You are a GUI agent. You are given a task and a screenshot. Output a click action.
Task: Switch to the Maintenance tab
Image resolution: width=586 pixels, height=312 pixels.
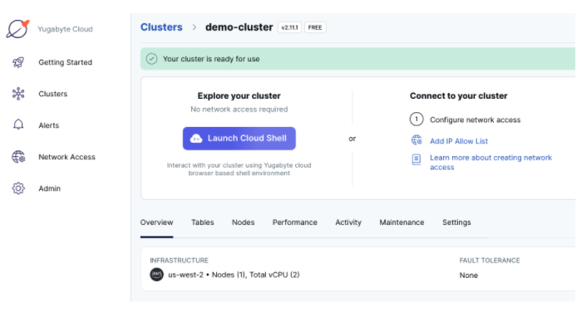point(401,222)
